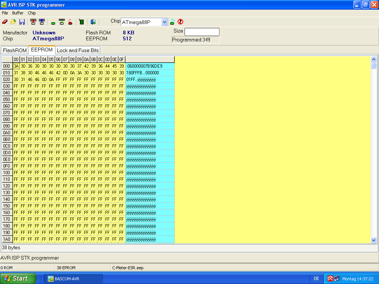Click the 512 EEPROM size value
Viewport: 379px width, 284px height.
pyautogui.click(x=127, y=38)
